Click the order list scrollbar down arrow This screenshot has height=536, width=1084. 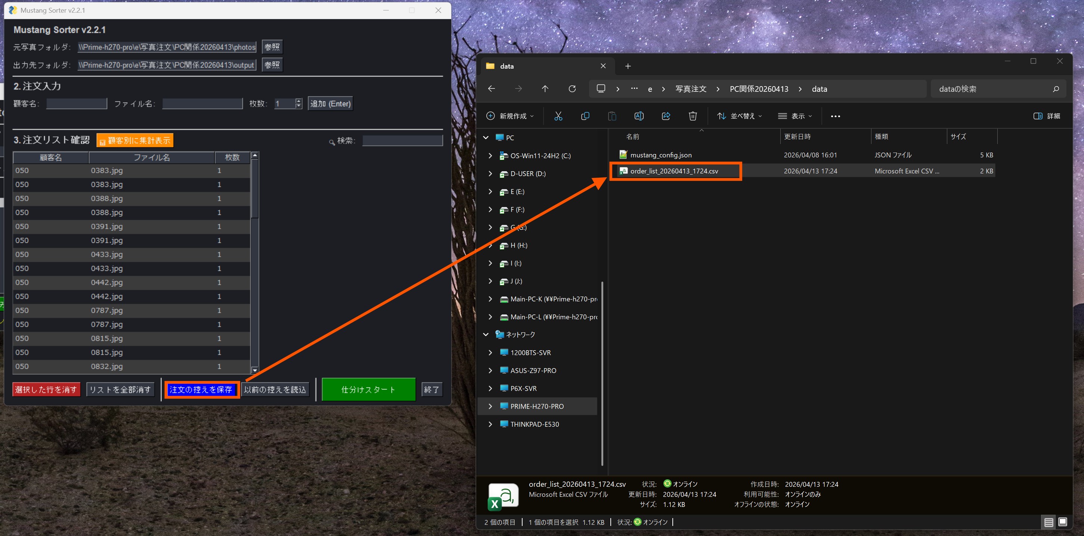click(x=255, y=370)
